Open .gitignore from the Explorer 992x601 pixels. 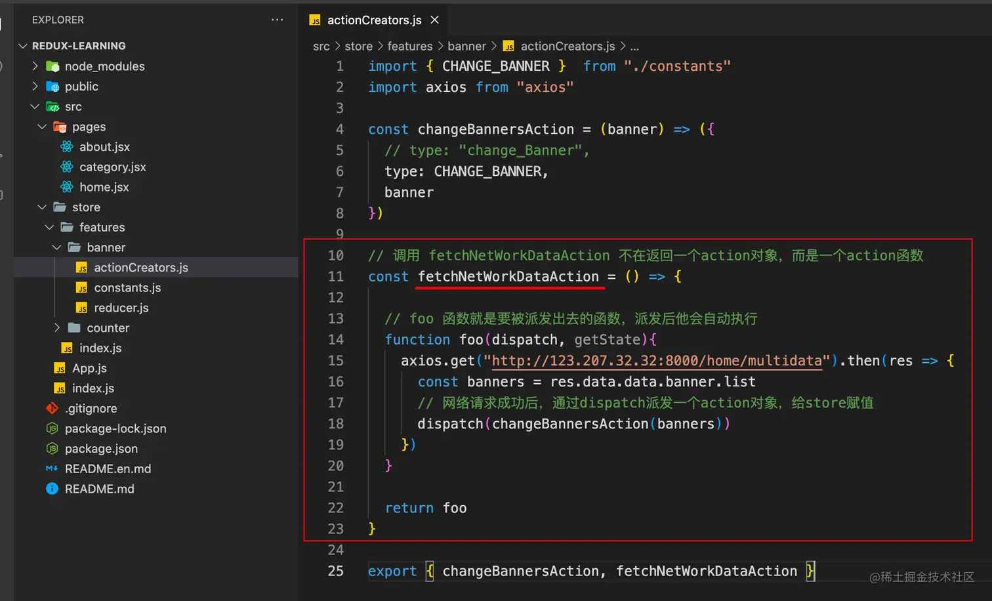coord(91,408)
